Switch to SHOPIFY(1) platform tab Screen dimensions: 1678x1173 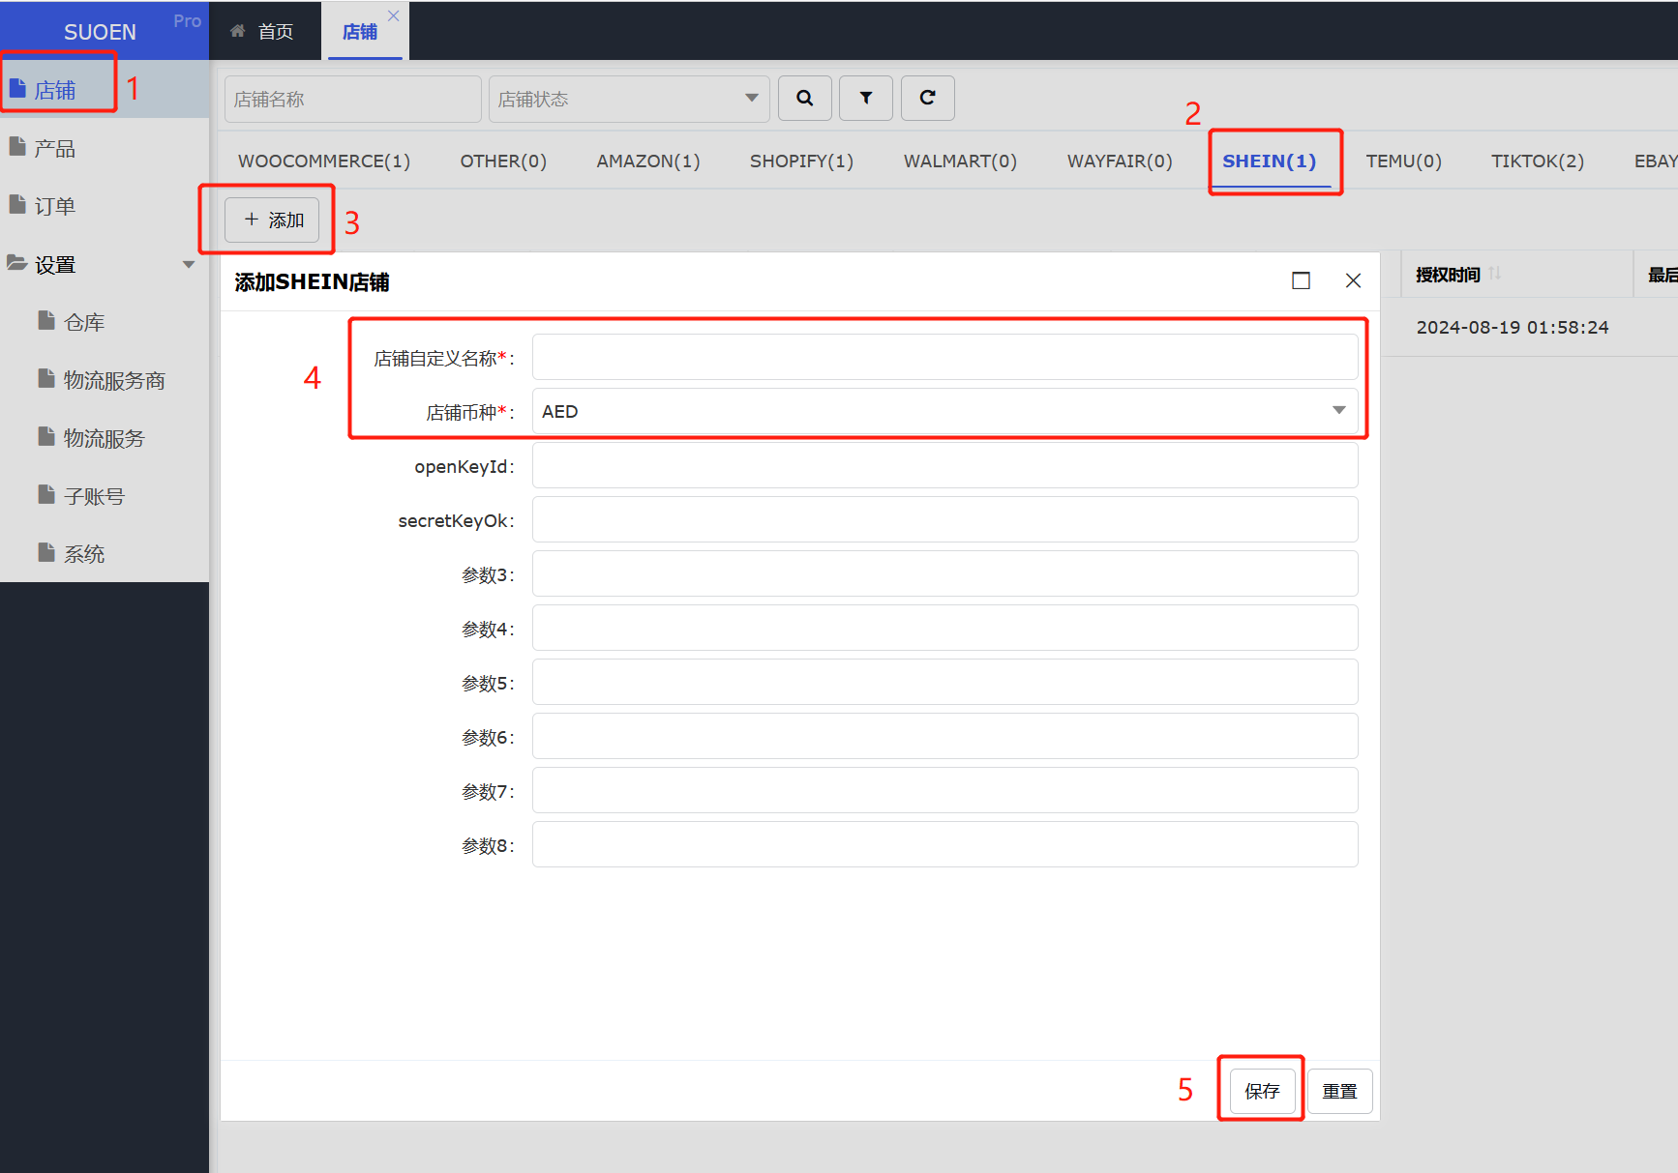(x=801, y=161)
